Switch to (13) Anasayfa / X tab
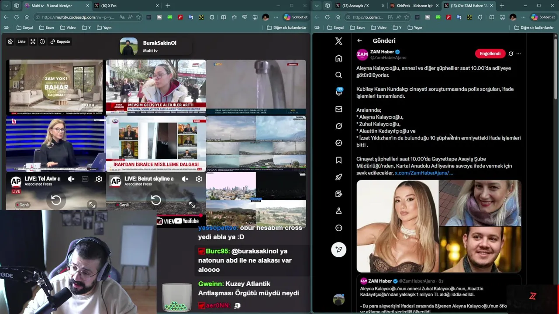Screen dimensions: 559x314 360,6
